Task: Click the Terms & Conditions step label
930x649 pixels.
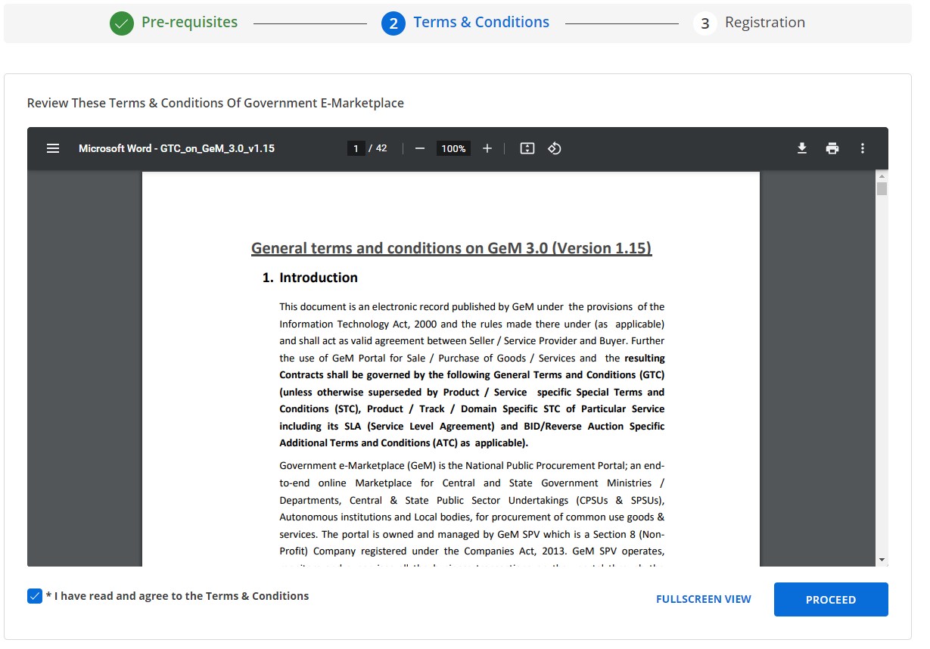Action: point(481,22)
